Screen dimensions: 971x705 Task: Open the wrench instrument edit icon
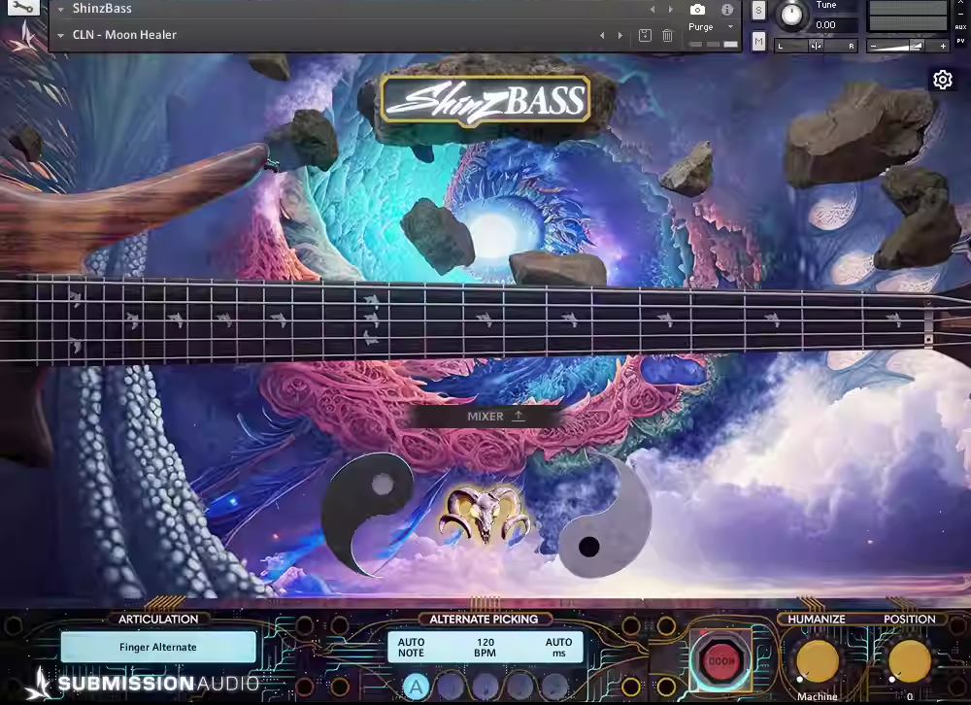pos(23,7)
